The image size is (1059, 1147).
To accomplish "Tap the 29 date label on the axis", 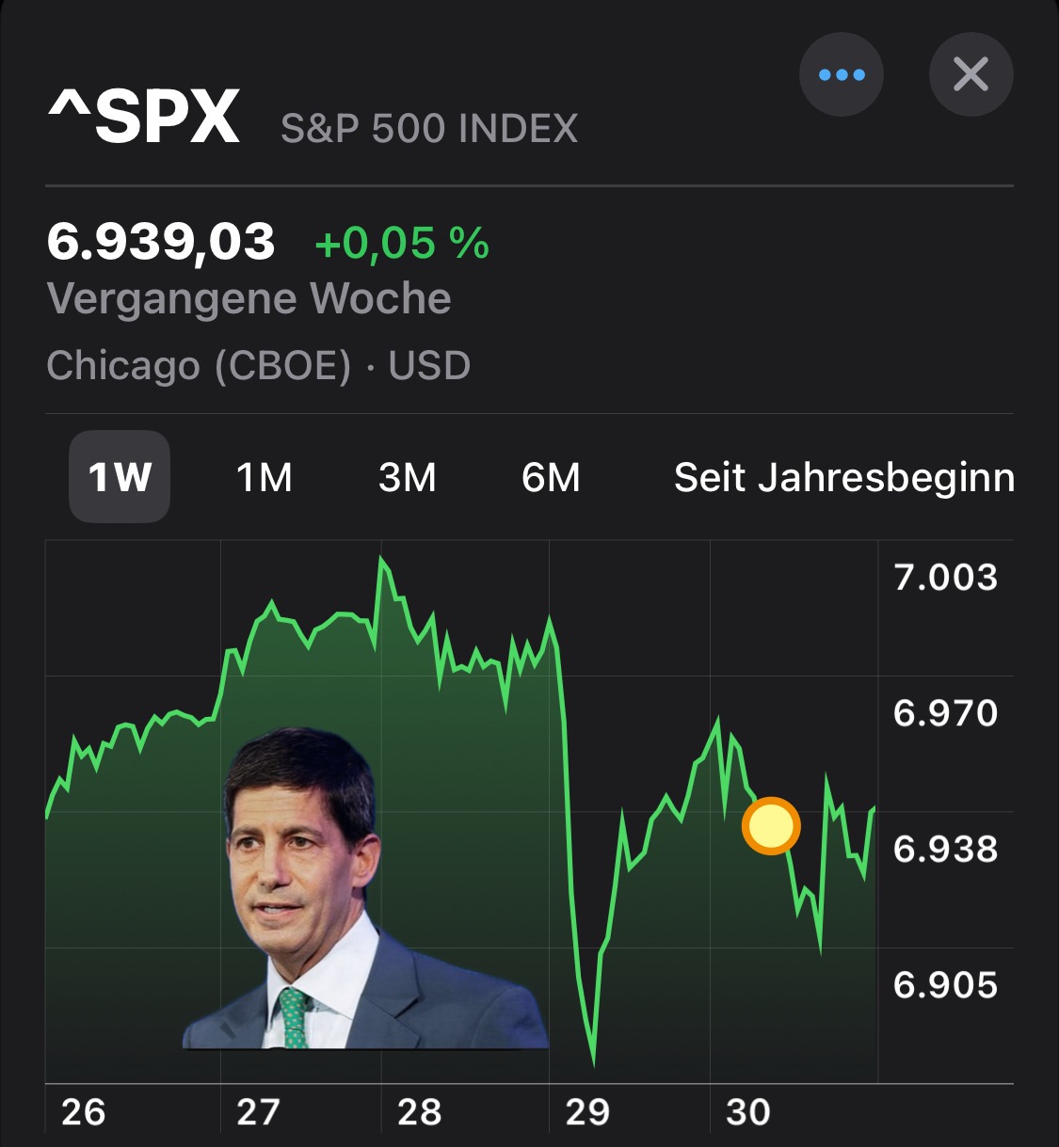I will click(587, 1112).
